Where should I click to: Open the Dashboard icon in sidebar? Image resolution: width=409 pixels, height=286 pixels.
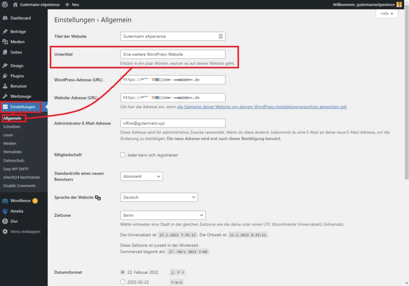tap(5, 18)
